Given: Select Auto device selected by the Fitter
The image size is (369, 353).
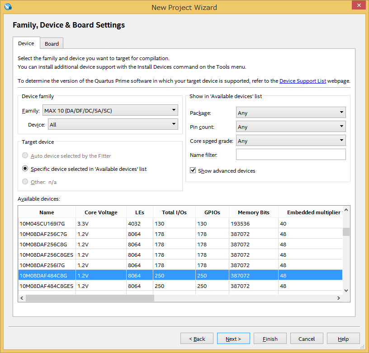Looking at the screenshot, I should coord(25,155).
